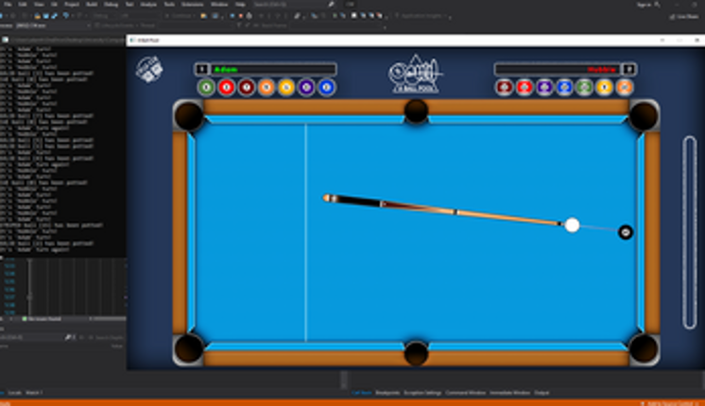
Task: Open the Git menu
Action: tap(54, 4)
